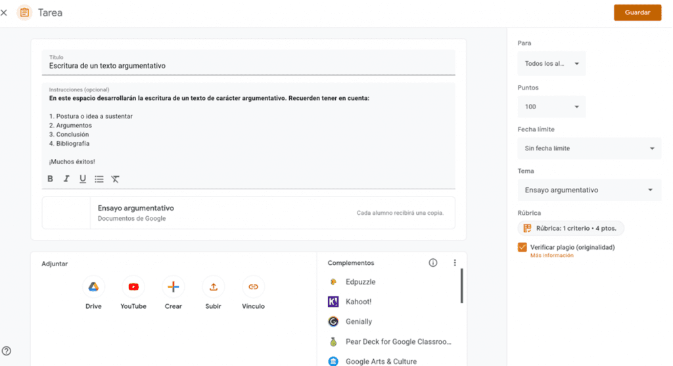The image size is (673, 366).
Task: Choose Kahoot! add-on from Complementos
Action: click(359, 302)
